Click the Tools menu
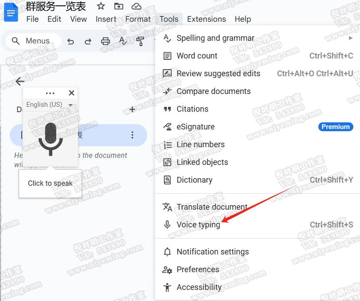This screenshot has height=301, width=360. (169, 19)
